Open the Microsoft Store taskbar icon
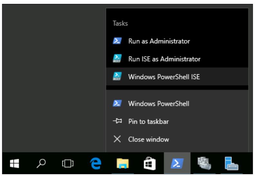 150,163
